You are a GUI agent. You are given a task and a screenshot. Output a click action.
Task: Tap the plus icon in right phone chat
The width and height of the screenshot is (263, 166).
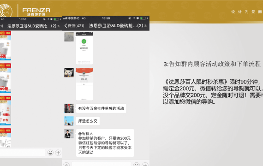tap(145, 165)
